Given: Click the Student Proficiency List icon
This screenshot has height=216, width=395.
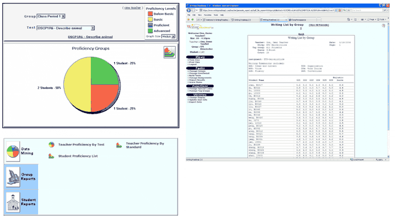Looking at the screenshot, I should [x=52, y=156].
